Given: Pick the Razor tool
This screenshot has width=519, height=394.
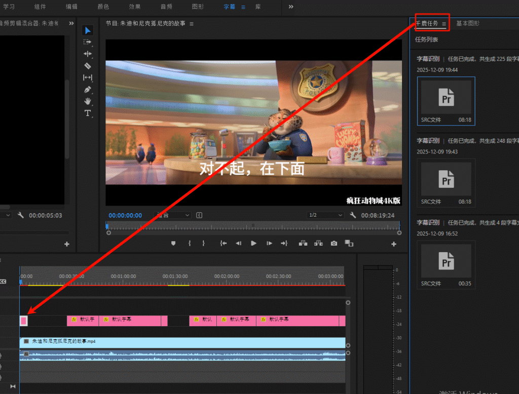Looking at the screenshot, I should pyautogui.click(x=88, y=65).
